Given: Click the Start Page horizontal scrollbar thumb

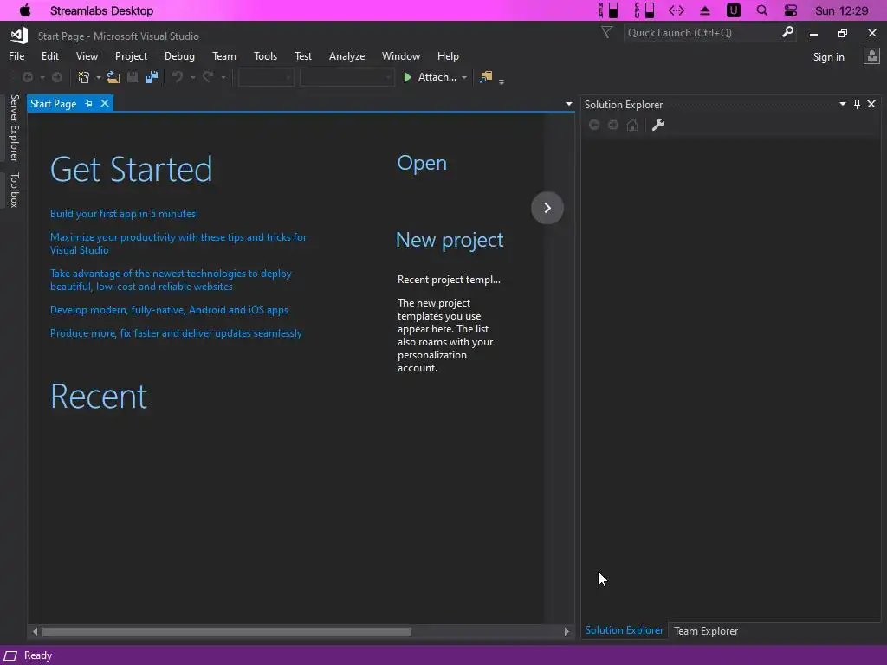Looking at the screenshot, I should [226, 631].
